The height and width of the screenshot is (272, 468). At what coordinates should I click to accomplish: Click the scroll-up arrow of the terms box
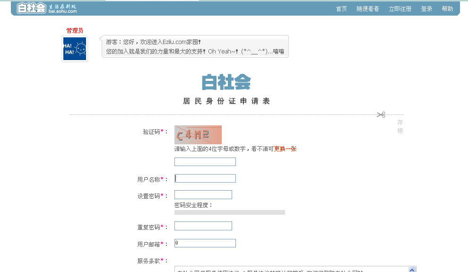click(412, 269)
